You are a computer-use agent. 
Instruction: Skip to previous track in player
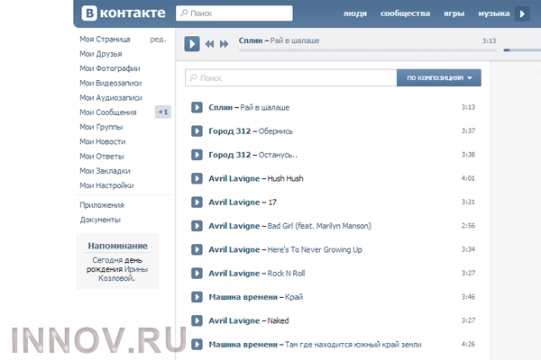(209, 43)
